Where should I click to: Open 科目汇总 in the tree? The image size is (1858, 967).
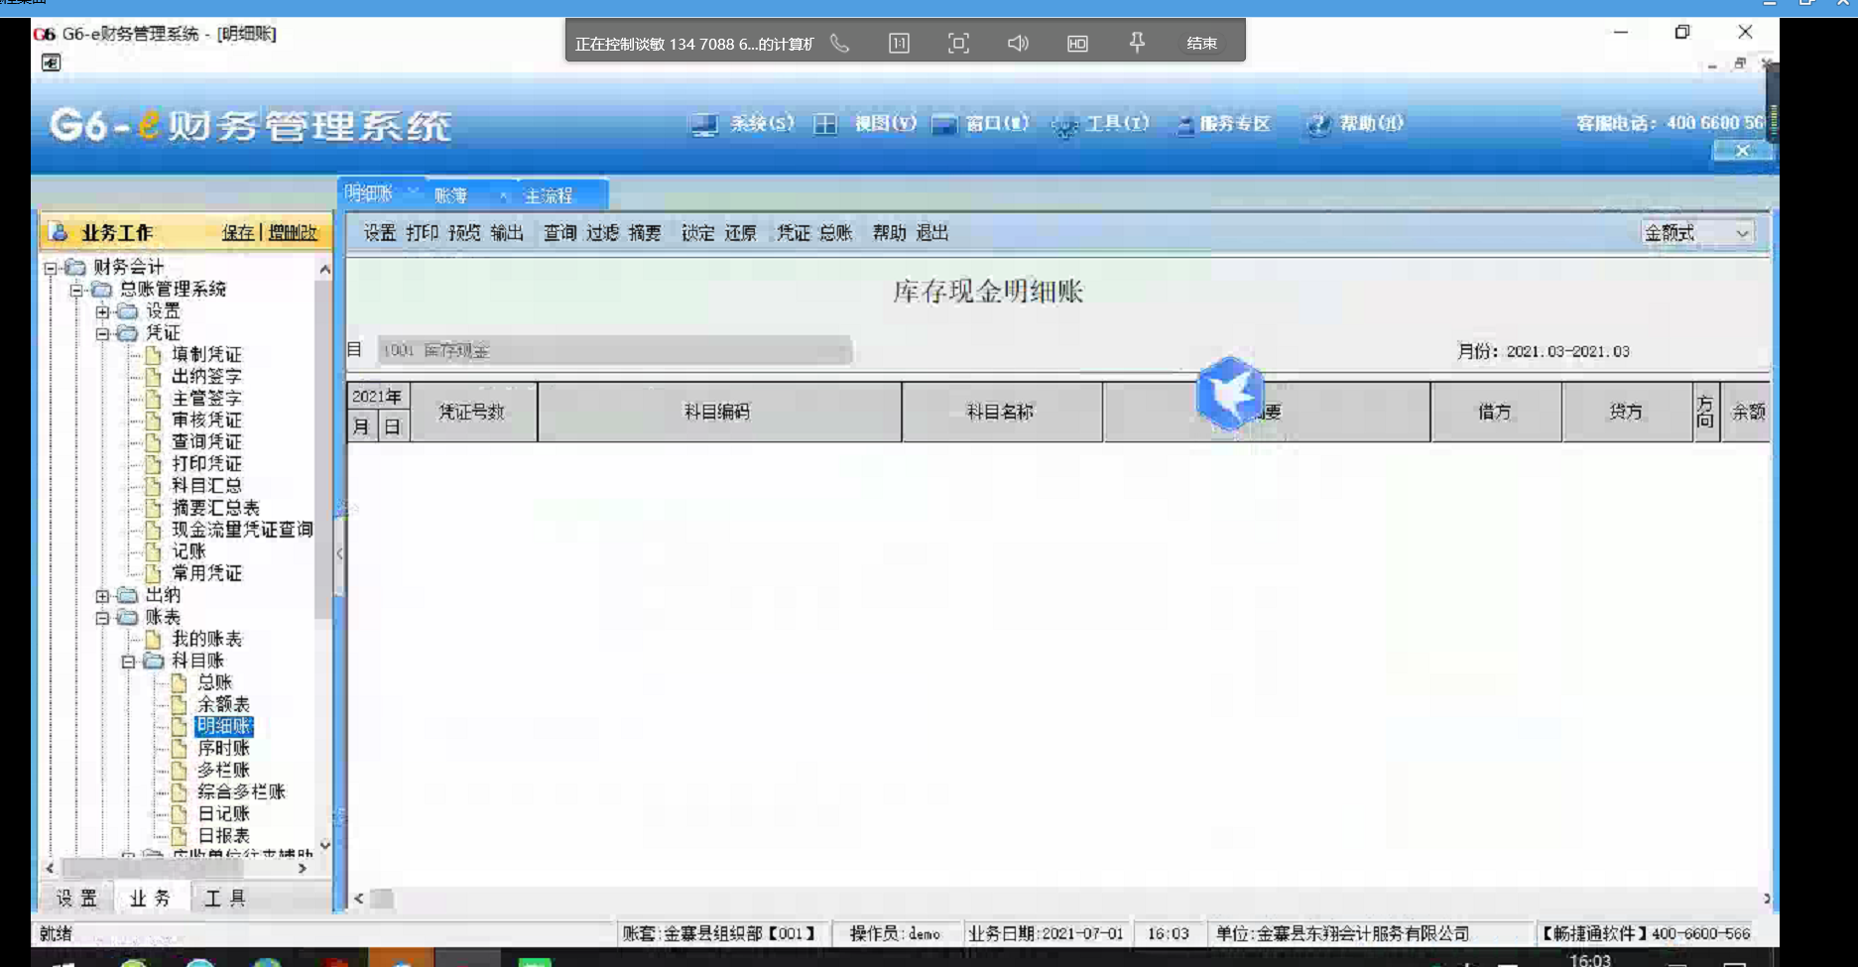pyautogui.click(x=206, y=486)
